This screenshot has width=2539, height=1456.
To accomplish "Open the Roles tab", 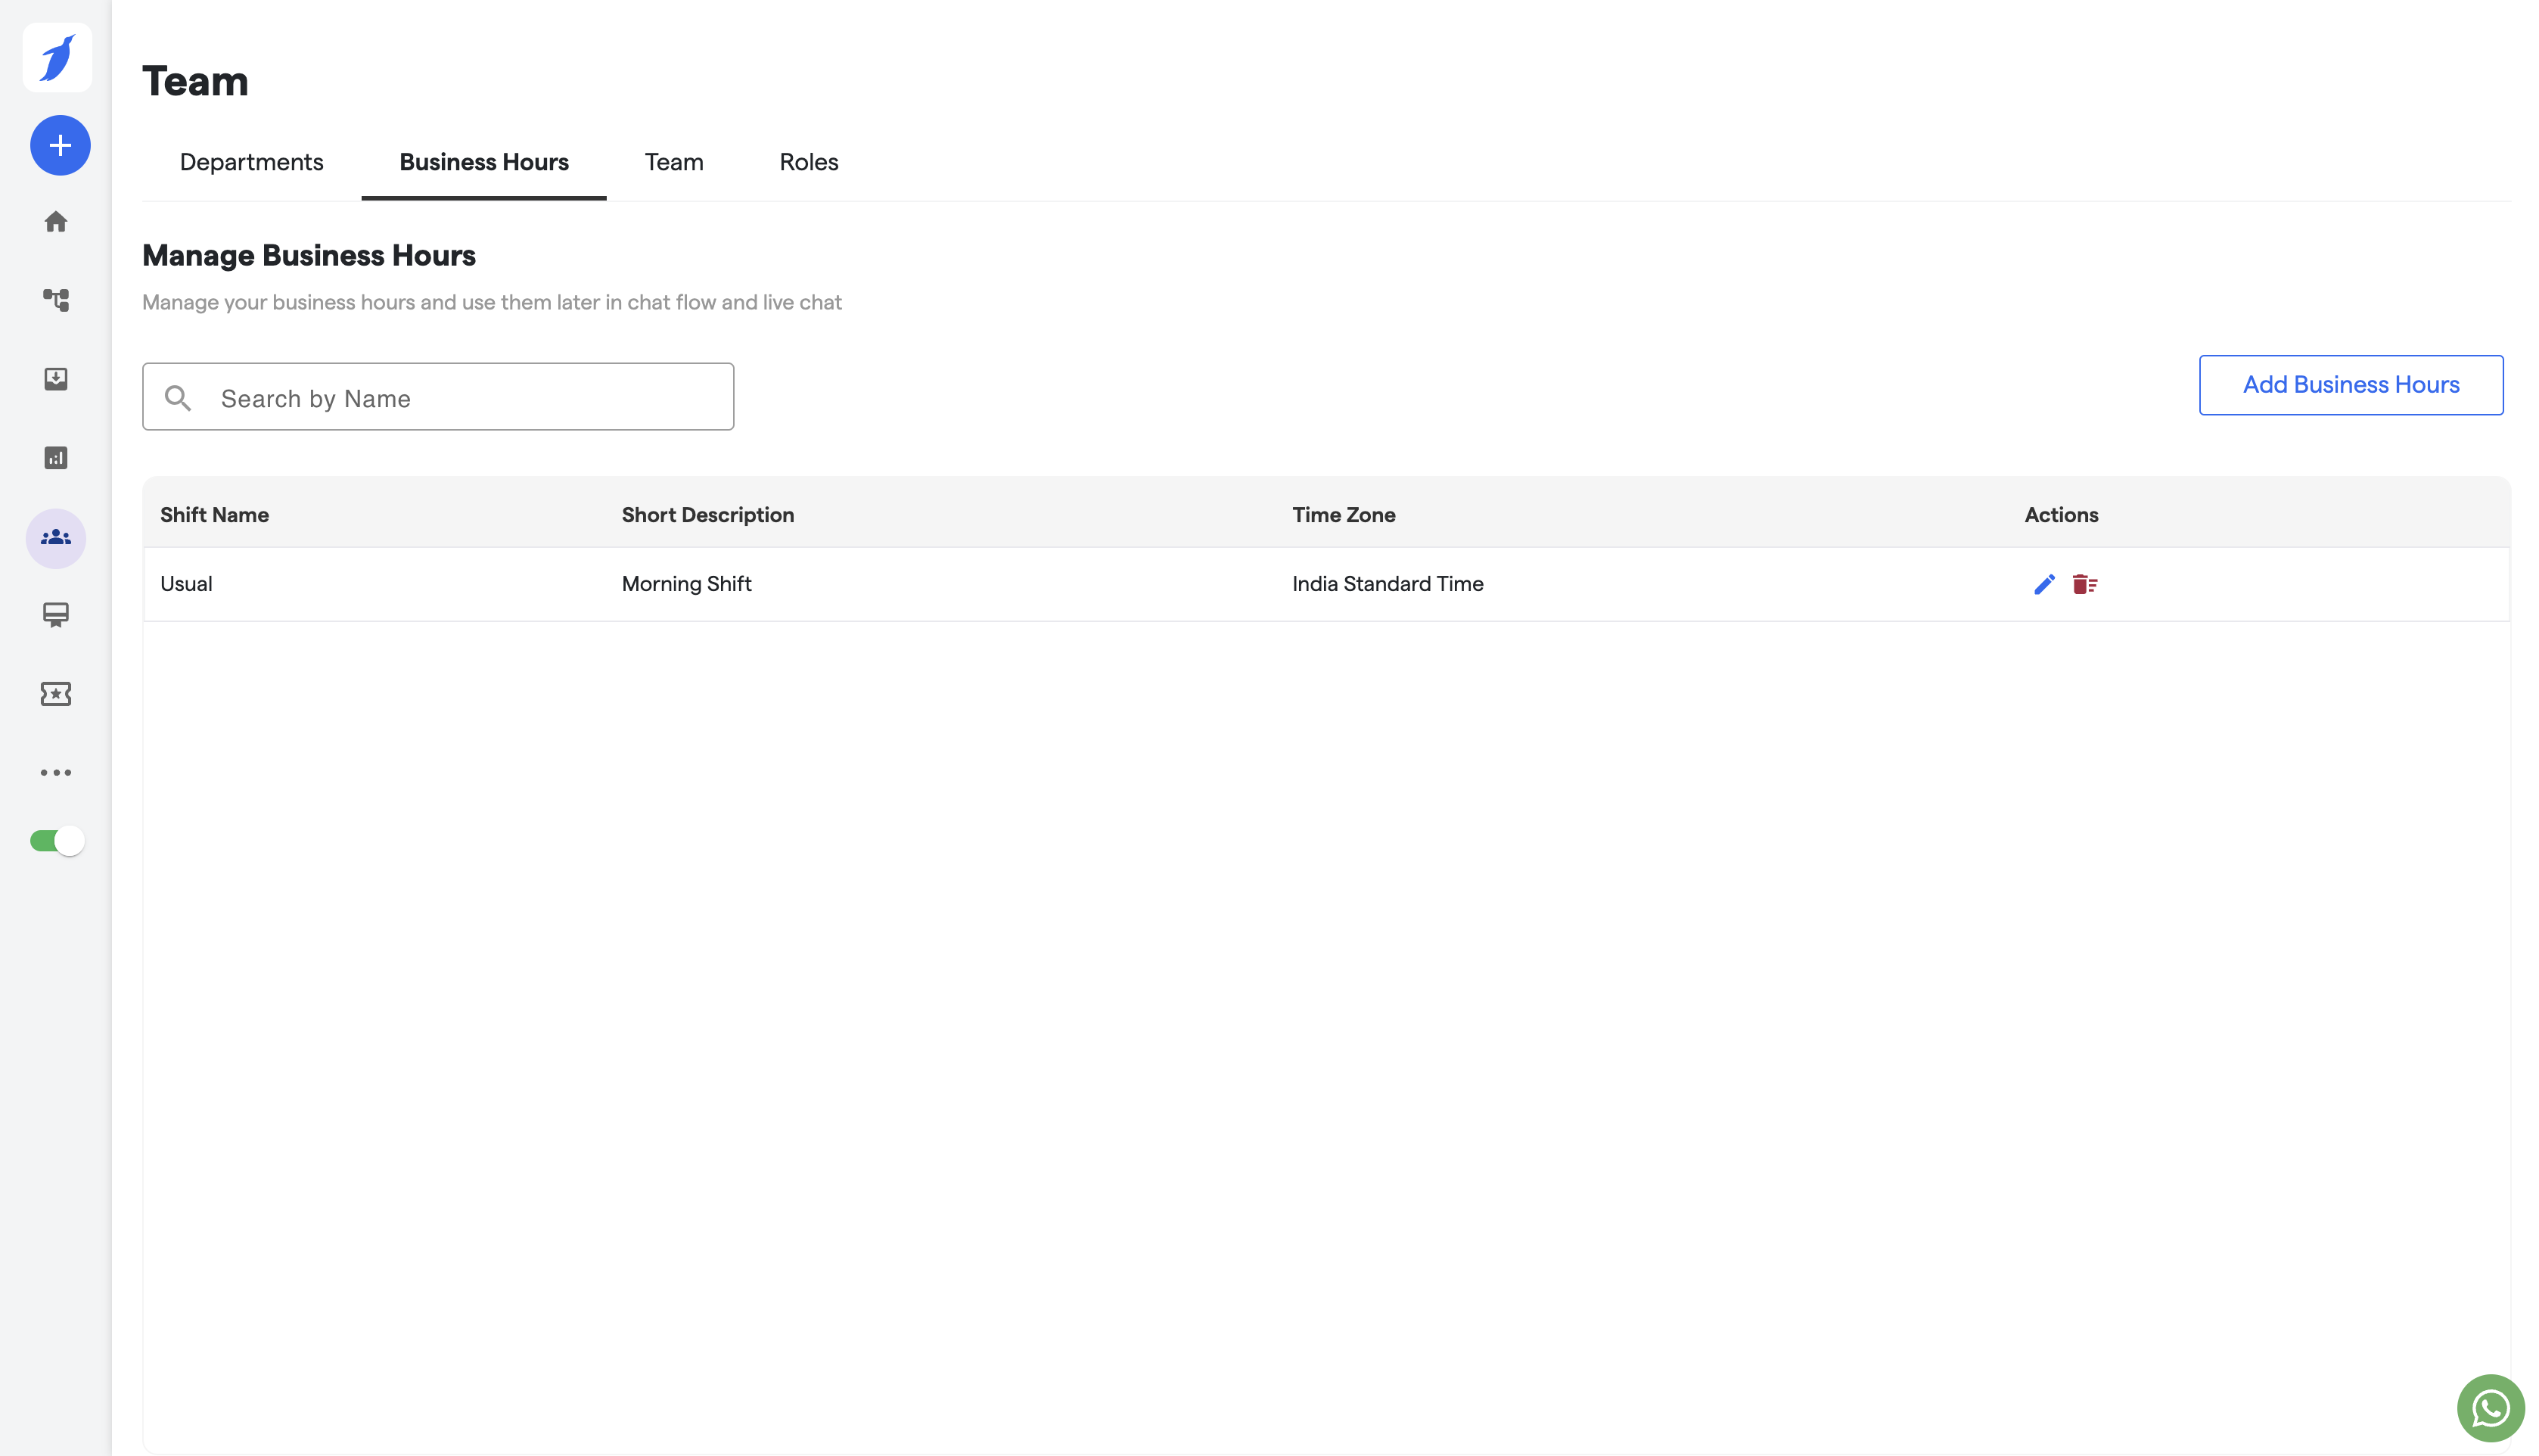I will point(809,162).
